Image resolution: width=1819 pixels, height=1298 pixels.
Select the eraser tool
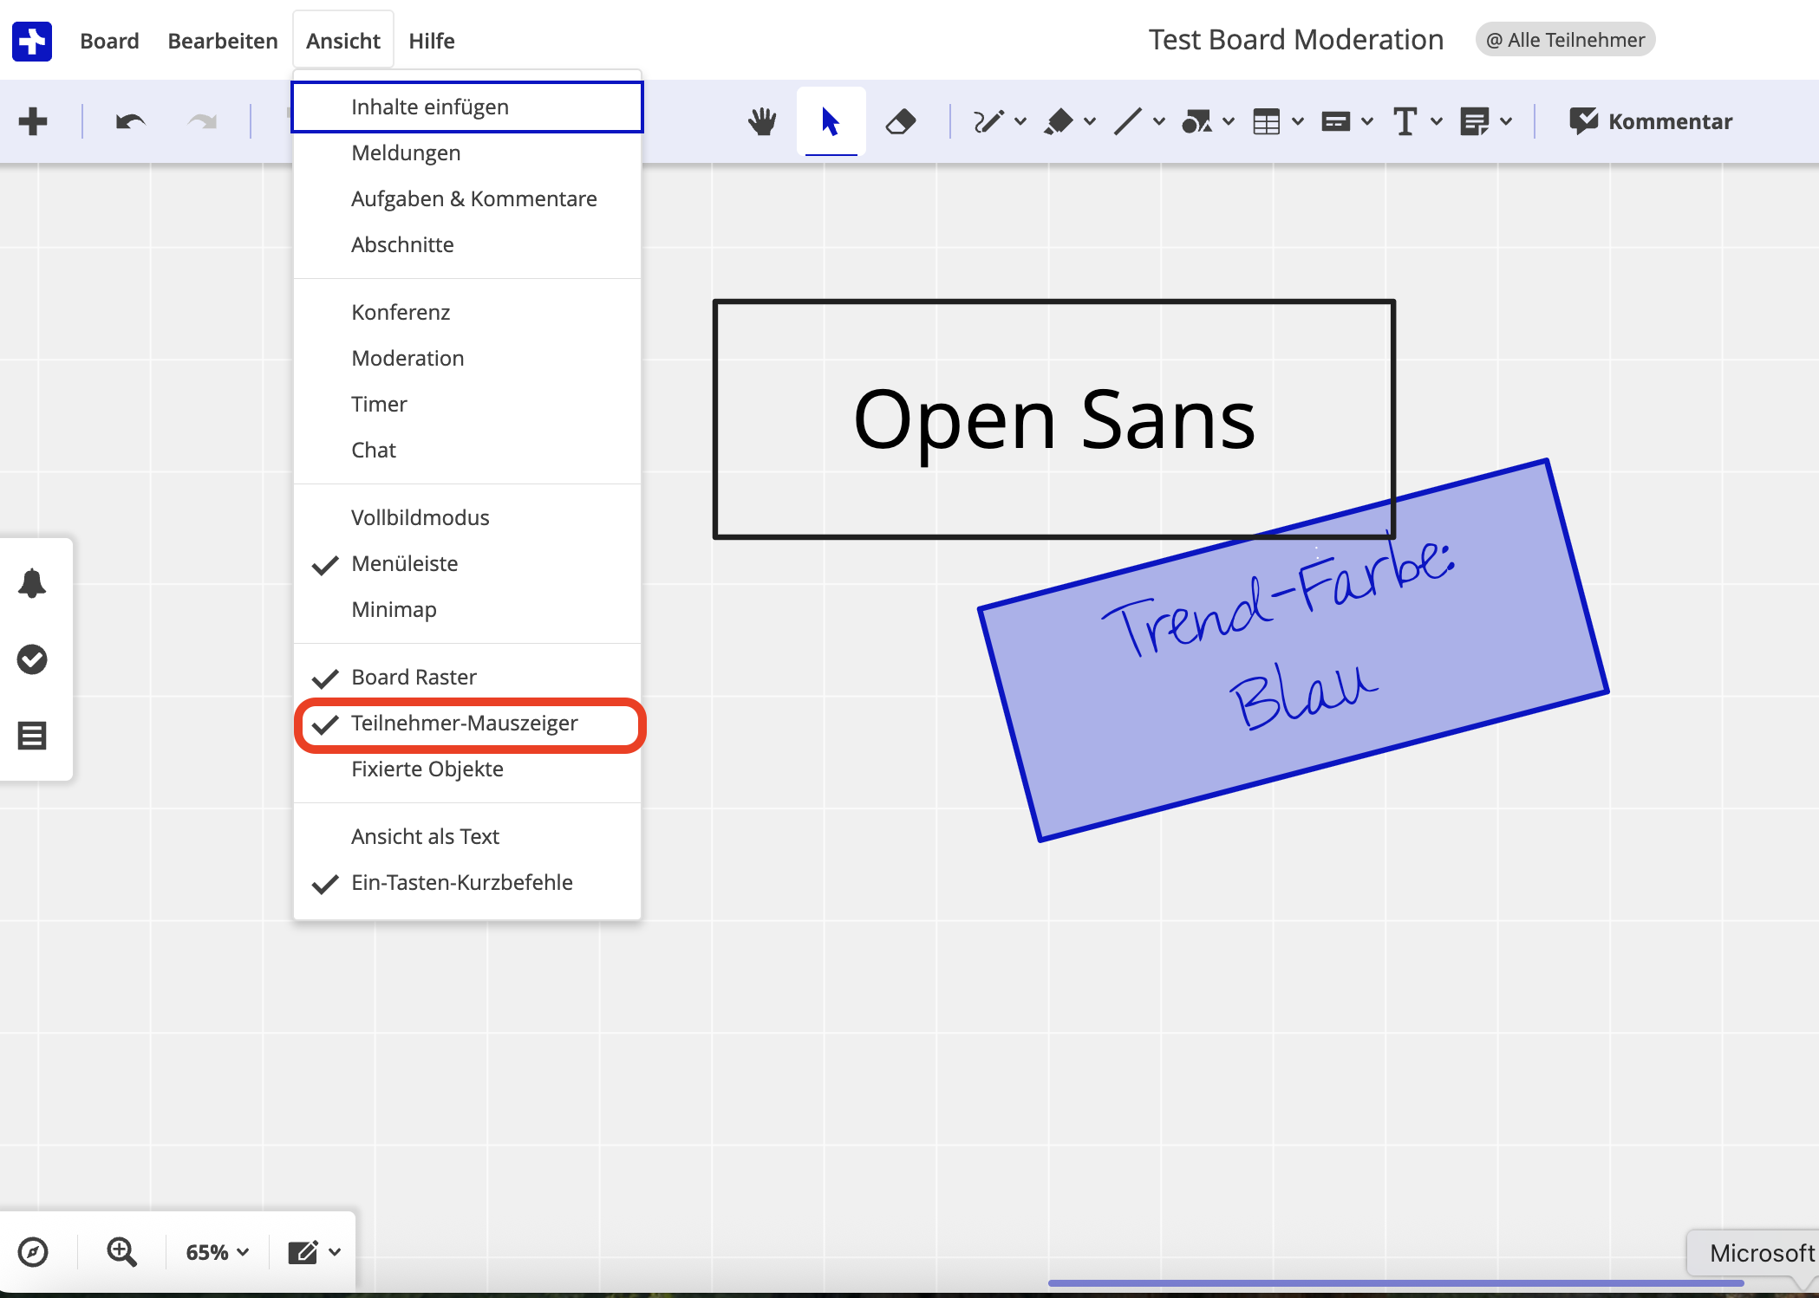[900, 121]
